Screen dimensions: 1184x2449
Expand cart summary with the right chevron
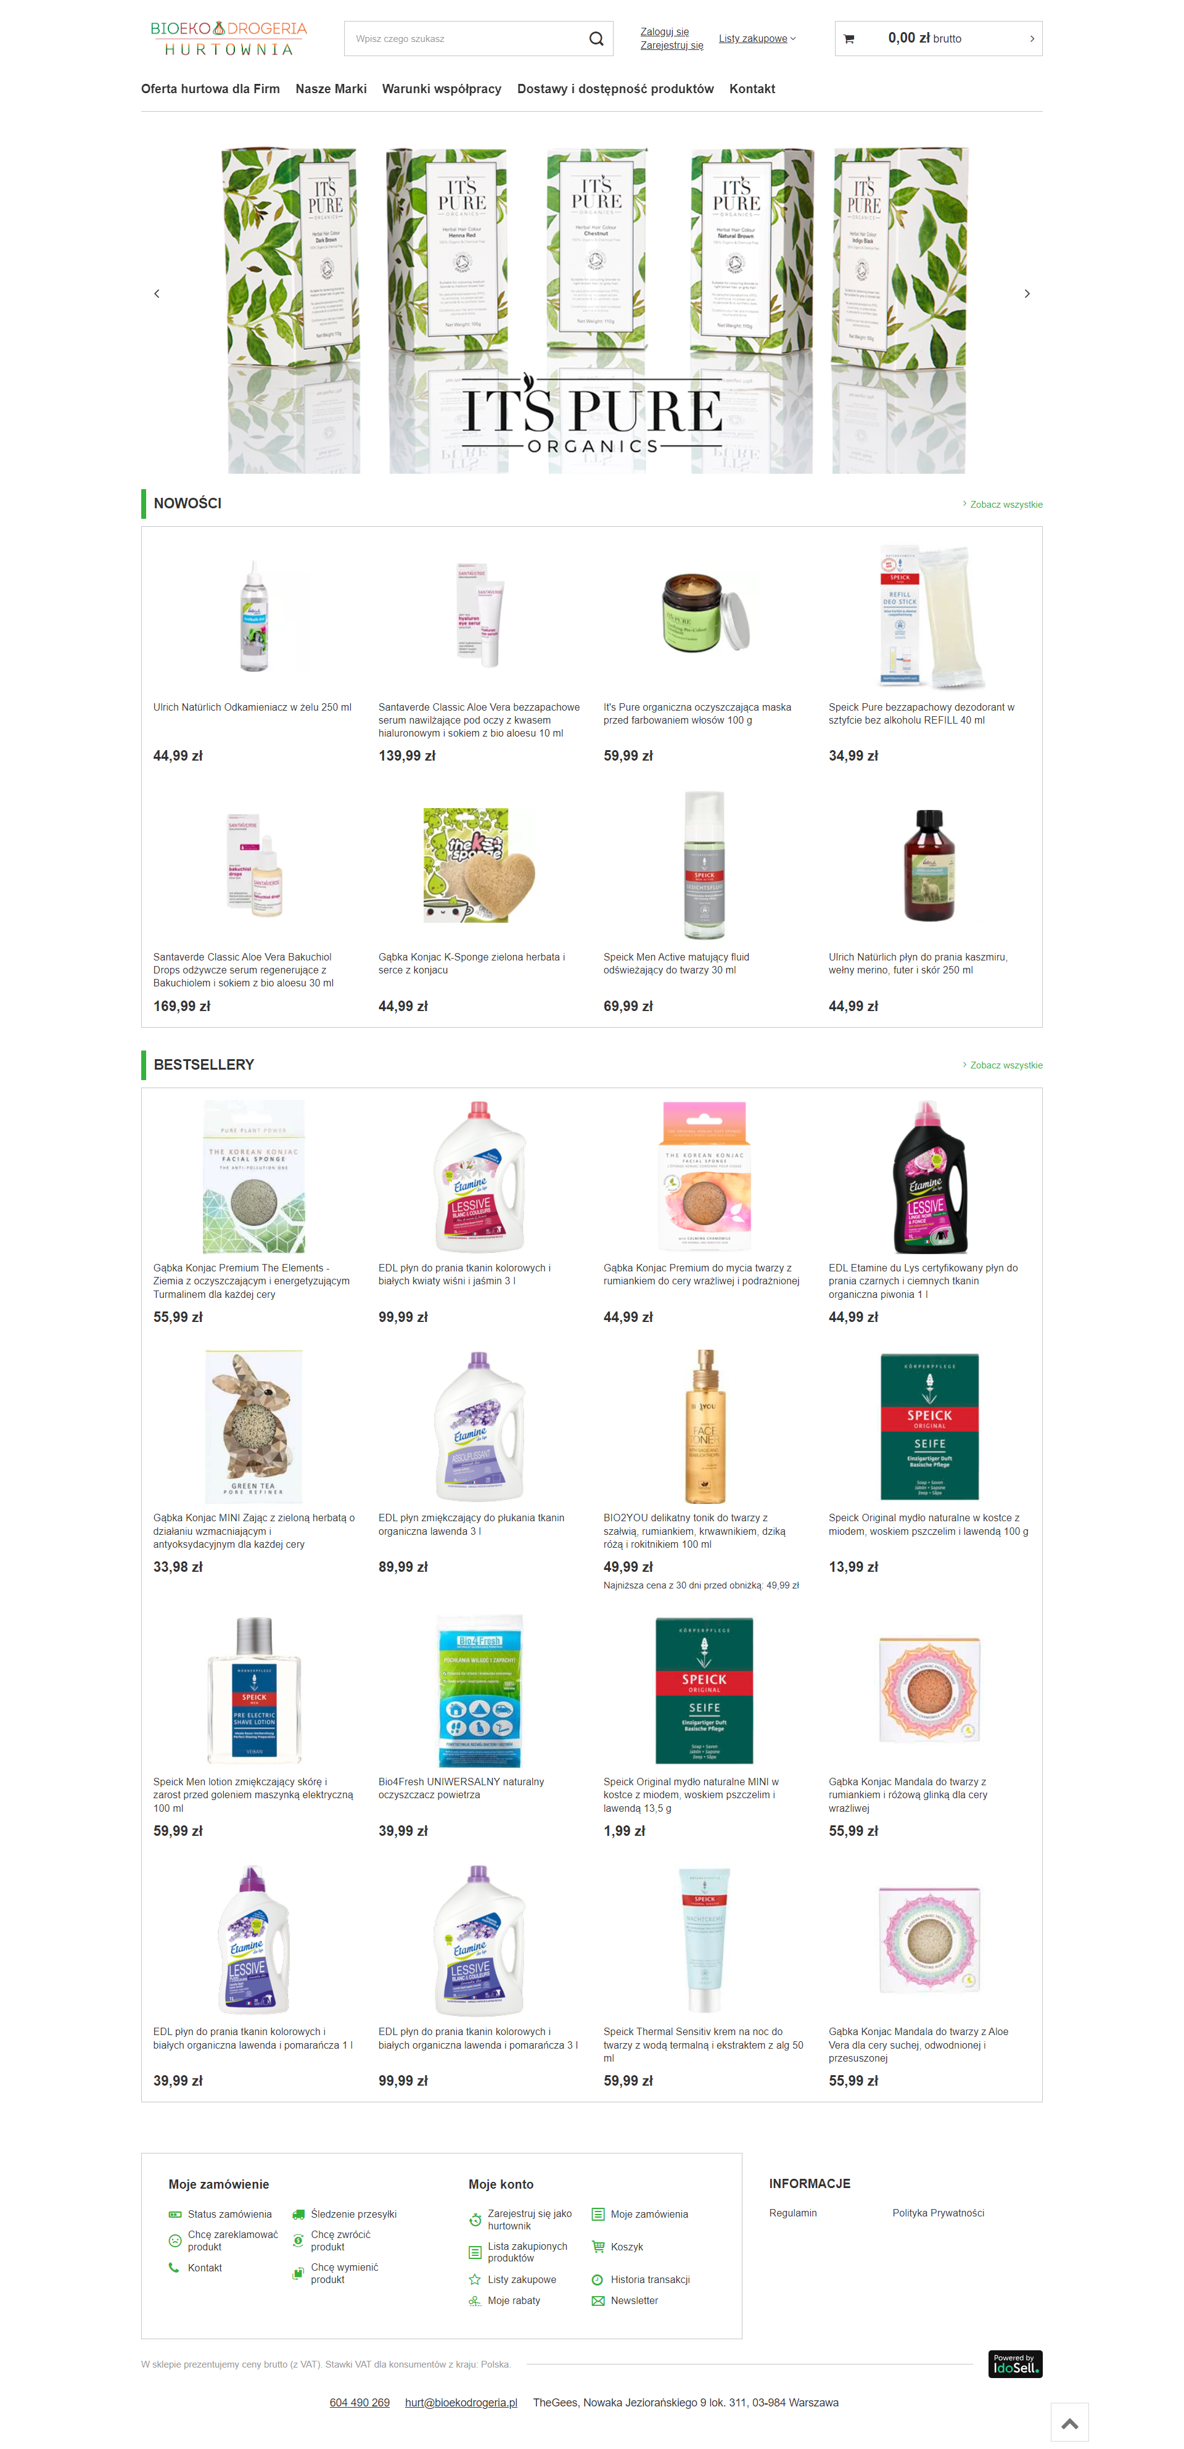coord(1032,39)
